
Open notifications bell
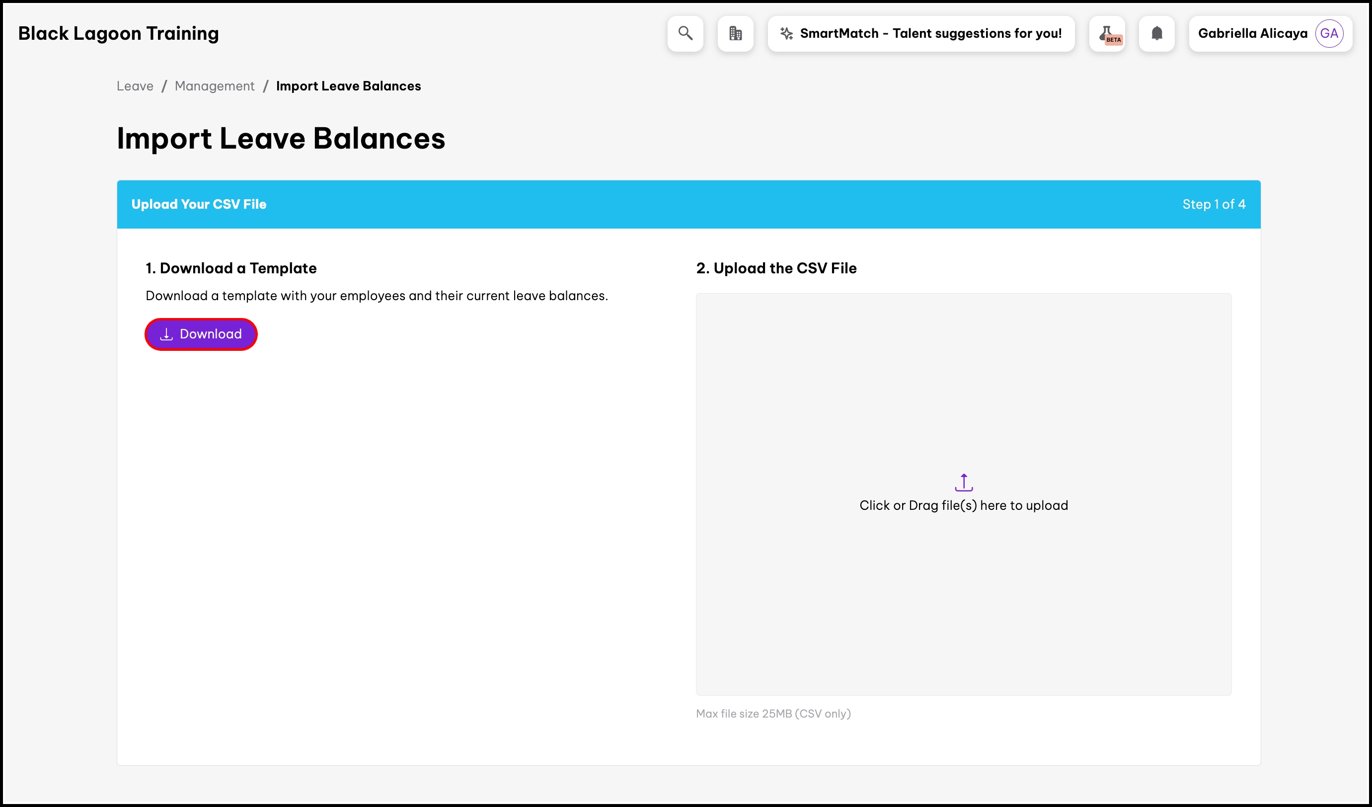(x=1156, y=33)
